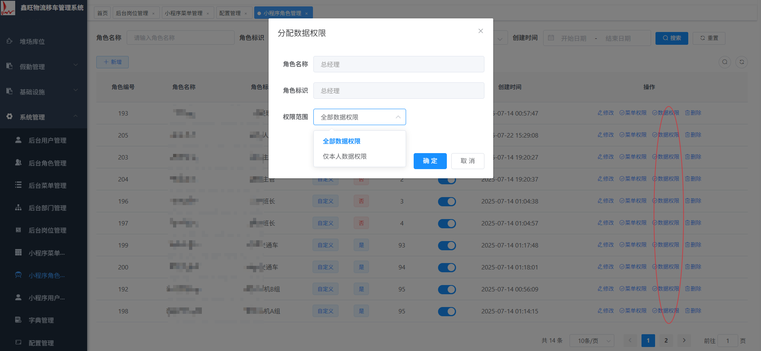Open the 权限范围 combo box

click(359, 117)
